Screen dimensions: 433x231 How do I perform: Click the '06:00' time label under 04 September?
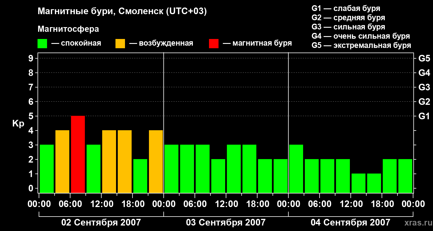pyautogui.click(x=320, y=204)
